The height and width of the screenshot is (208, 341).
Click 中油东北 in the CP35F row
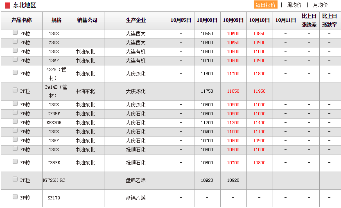coord(85,114)
